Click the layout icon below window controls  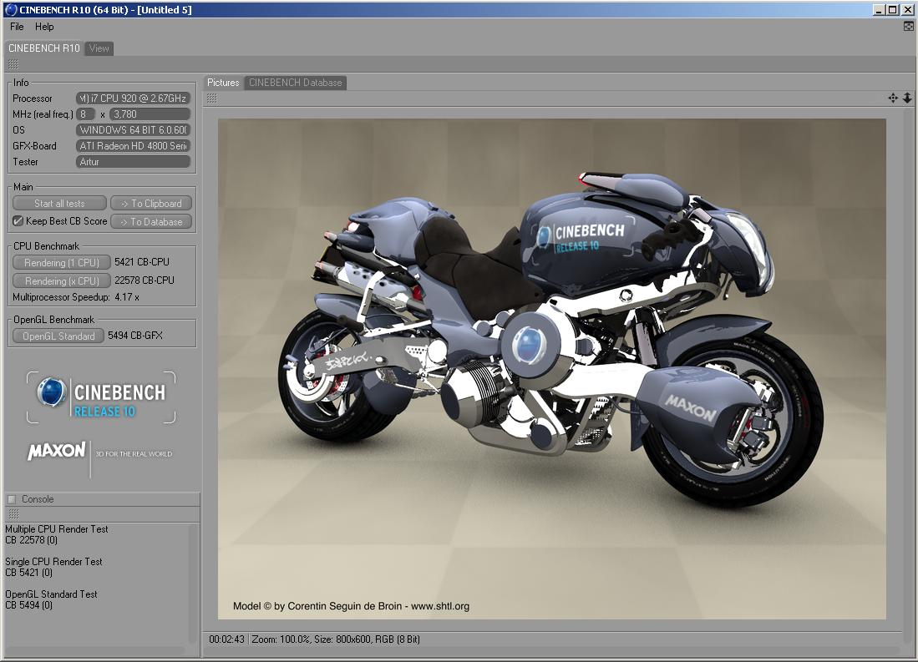point(909,27)
